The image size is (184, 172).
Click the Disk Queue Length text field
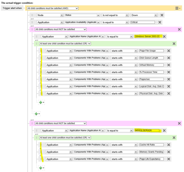tap(152, 58)
